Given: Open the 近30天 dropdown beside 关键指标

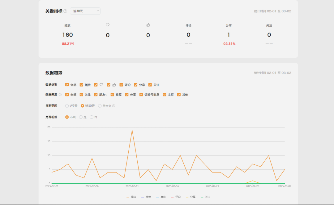Looking at the screenshot, I should click(85, 11).
